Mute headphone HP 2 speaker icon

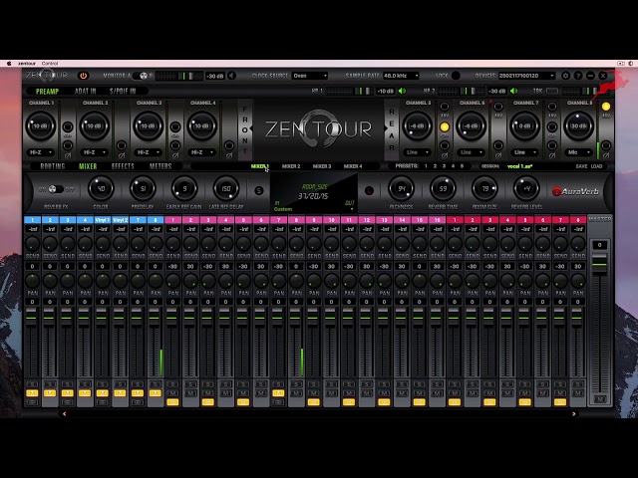[514, 91]
